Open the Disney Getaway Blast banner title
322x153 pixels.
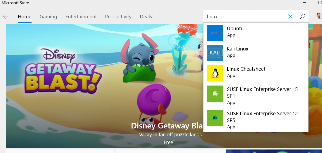[x=167, y=126]
